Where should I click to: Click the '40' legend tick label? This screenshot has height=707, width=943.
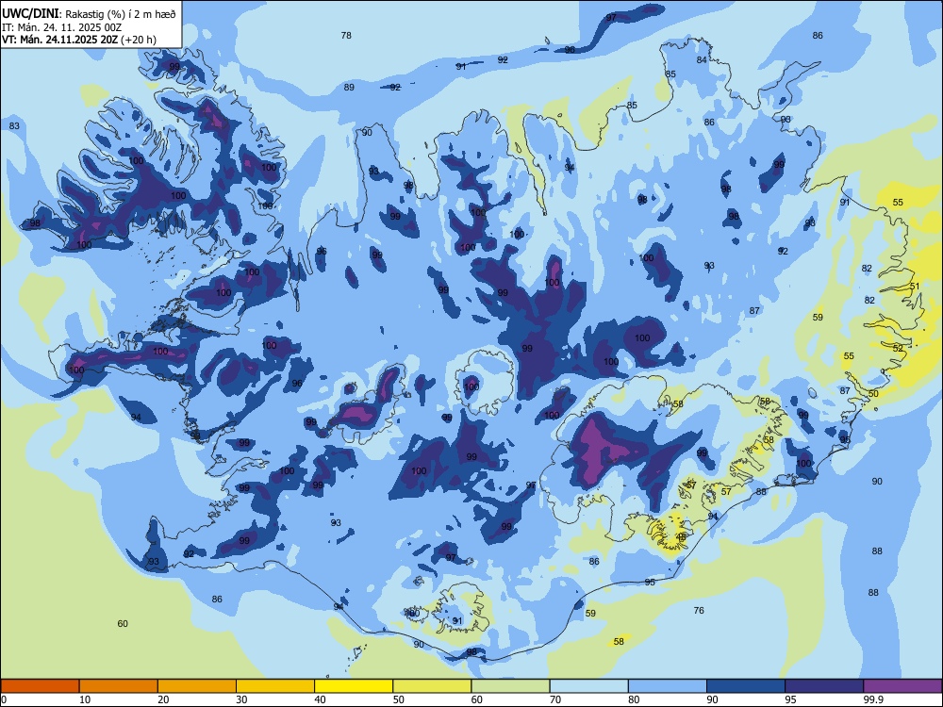tap(320, 699)
